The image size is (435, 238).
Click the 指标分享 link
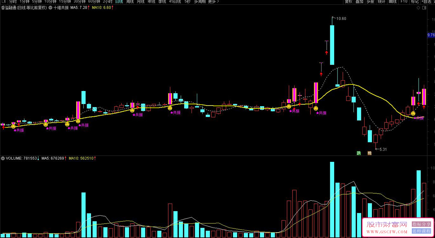pos(421,224)
